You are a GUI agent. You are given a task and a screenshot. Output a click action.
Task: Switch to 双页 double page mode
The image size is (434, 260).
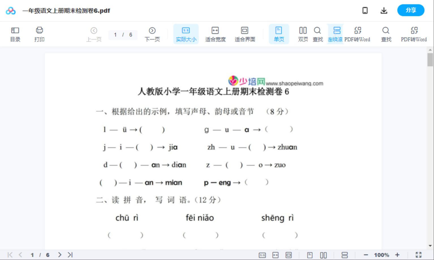(303, 34)
